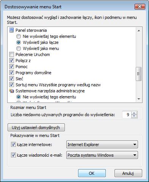Image resolution: width=149 pixels, height=182 pixels.
Task: Increase number of recent programs with up arrow
Action: coord(134,113)
